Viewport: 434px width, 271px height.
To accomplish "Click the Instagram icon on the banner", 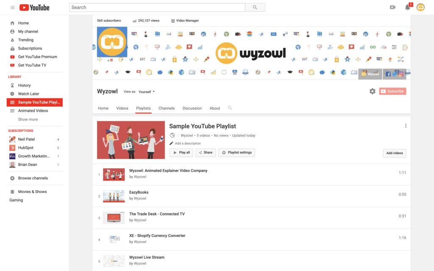I will pyautogui.click(x=401, y=74).
